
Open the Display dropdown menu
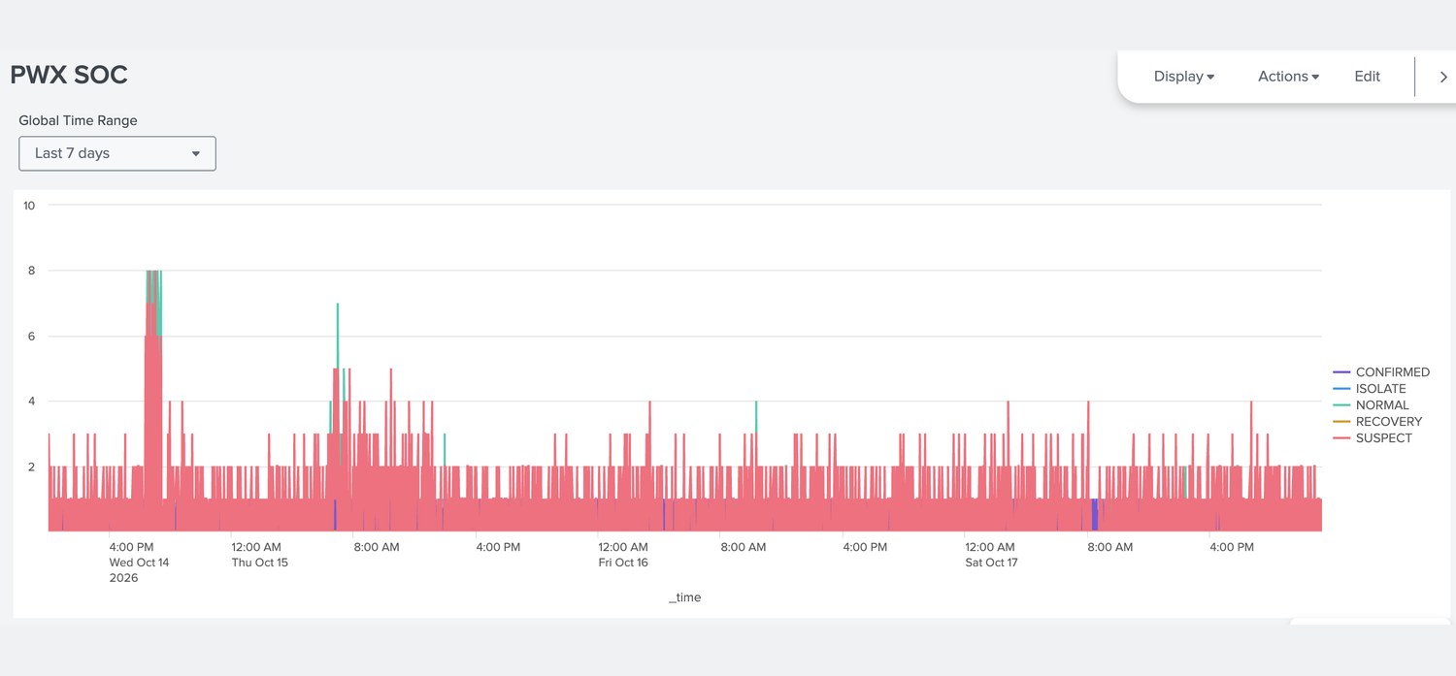[x=1184, y=77]
